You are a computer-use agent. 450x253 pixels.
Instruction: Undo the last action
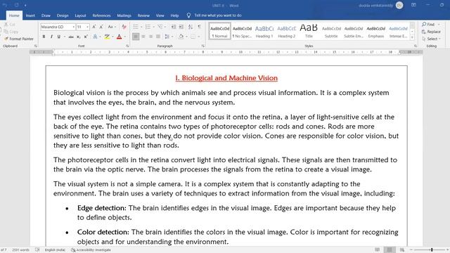pos(5,5)
